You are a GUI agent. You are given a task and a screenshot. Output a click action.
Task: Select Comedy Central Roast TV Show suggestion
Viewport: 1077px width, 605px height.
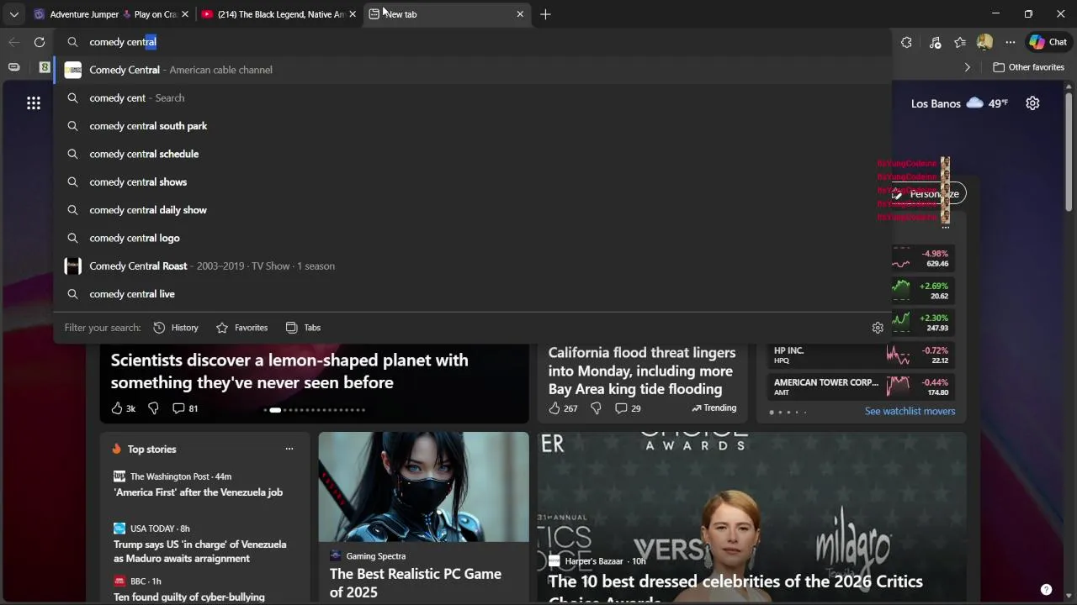tap(473, 266)
